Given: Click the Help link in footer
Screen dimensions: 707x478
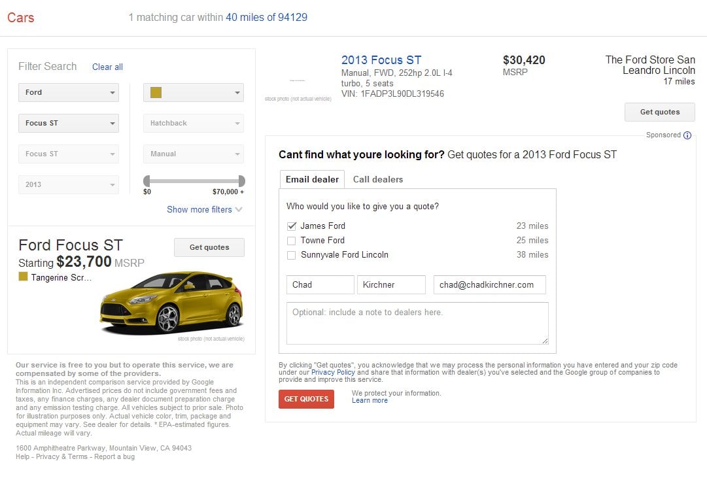Looking at the screenshot, I should click(x=22, y=457).
